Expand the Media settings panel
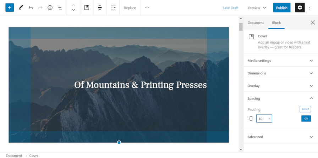 click(x=280, y=61)
